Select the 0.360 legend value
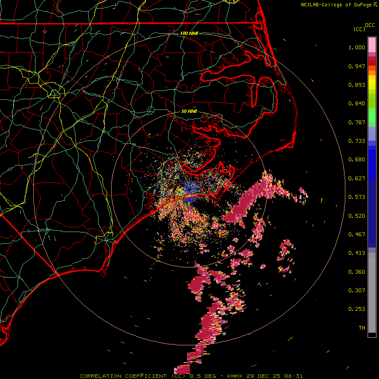379x379 pixels. coord(357,272)
